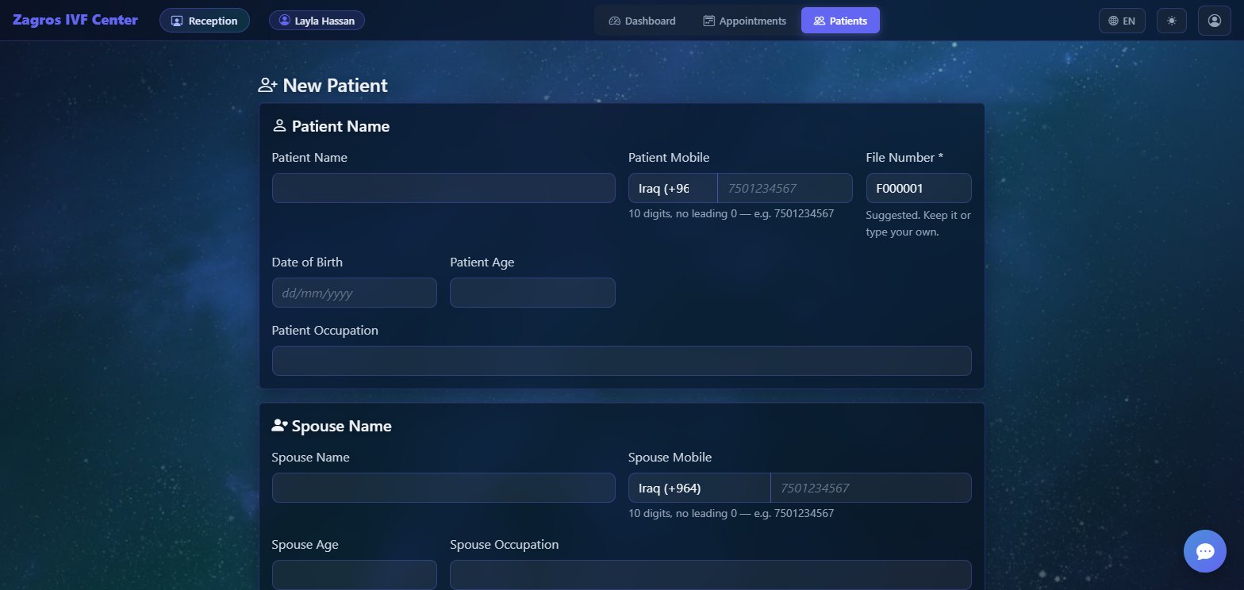
Task: Focus the Patient Name input field
Action: [443, 188]
